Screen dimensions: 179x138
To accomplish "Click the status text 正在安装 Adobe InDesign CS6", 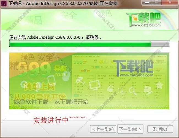I will pyautogui.click(x=56, y=37).
